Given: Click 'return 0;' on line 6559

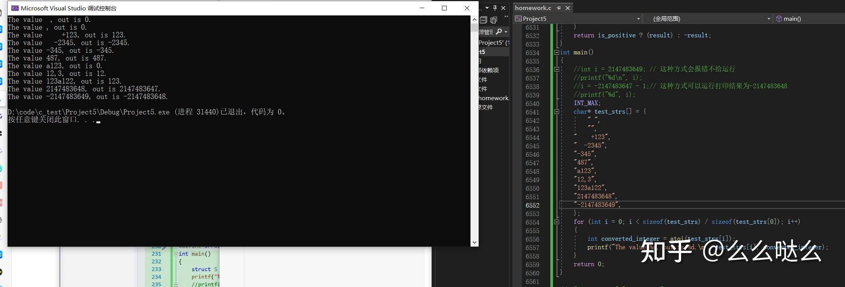Looking at the screenshot, I should 589,264.
